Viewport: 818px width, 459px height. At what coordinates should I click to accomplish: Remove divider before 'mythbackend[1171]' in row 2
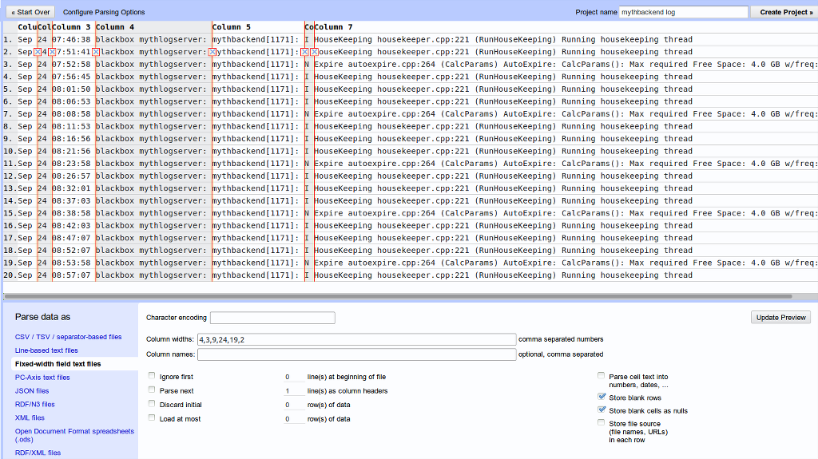(x=212, y=52)
